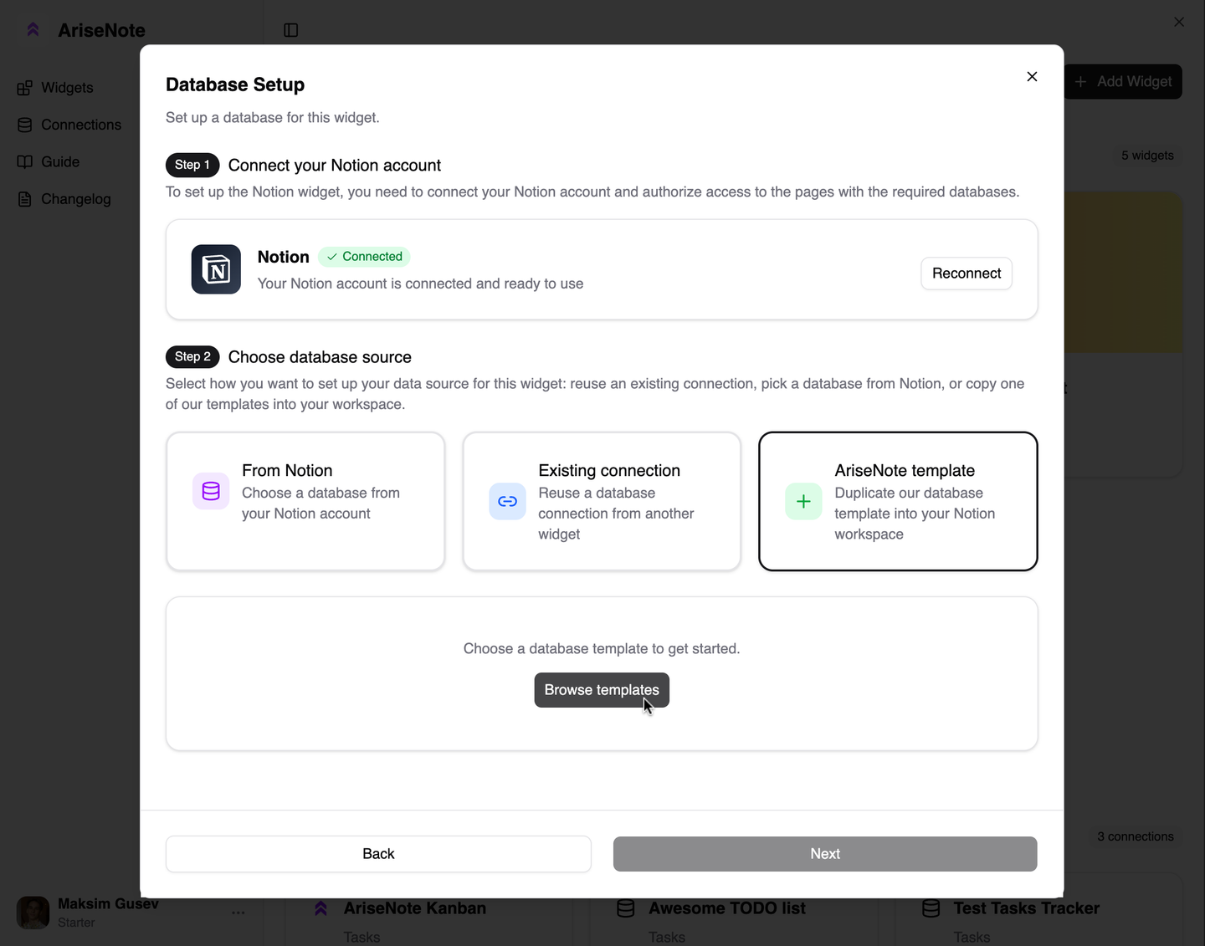Click the Next button
The image size is (1205, 946).
pyautogui.click(x=825, y=854)
